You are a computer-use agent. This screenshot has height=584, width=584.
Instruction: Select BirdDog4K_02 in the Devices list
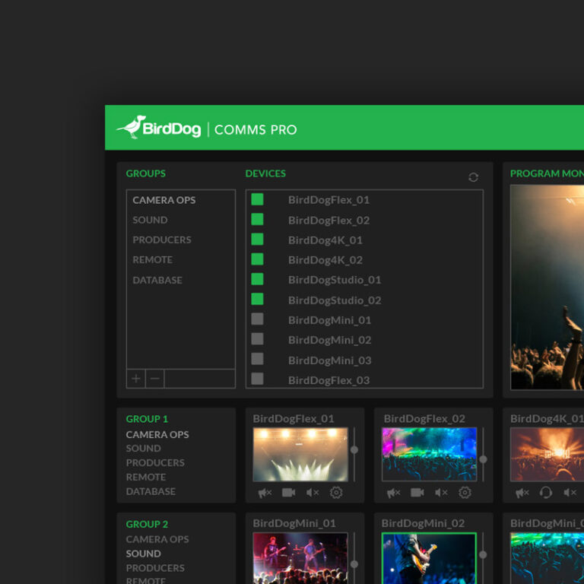325,259
